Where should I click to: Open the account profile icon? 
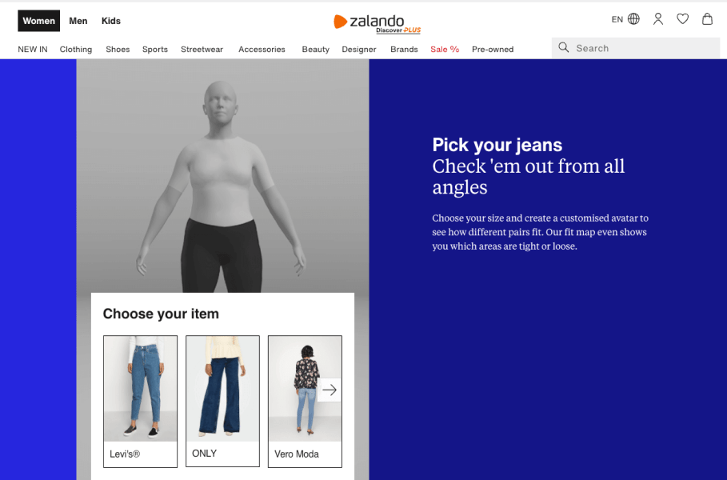(x=658, y=19)
